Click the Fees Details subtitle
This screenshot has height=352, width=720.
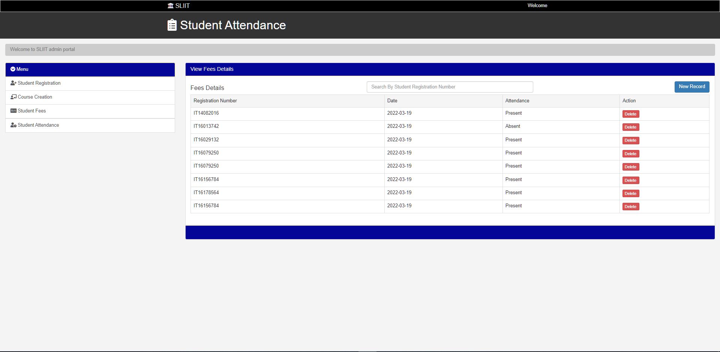coord(207,88)
